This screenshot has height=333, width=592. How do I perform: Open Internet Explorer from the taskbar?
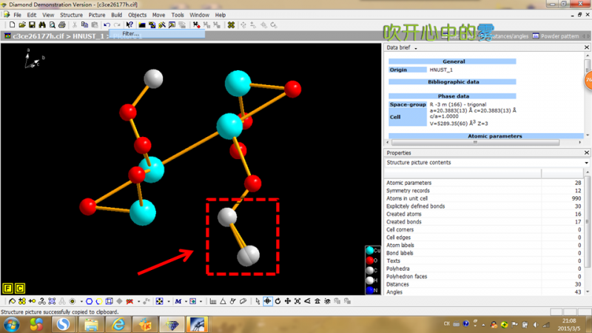click(118, 324)
